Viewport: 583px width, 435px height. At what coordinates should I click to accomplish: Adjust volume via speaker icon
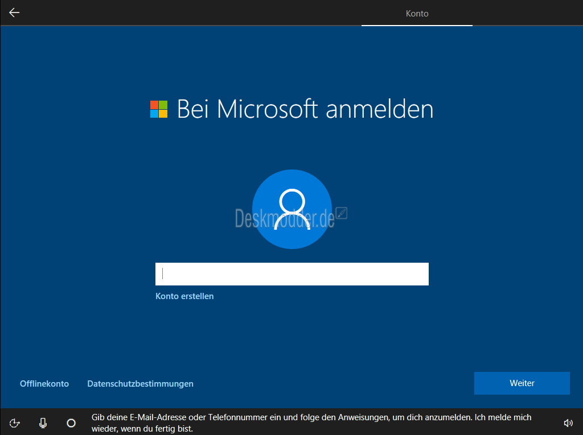(568, 422)
